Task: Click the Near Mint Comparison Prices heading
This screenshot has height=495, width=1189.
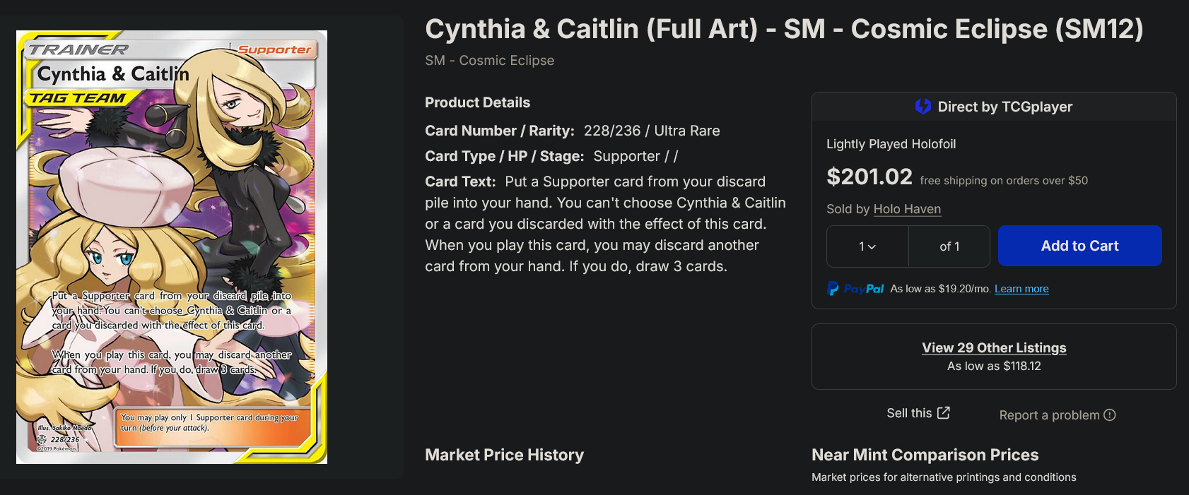Action: point(925,455)
